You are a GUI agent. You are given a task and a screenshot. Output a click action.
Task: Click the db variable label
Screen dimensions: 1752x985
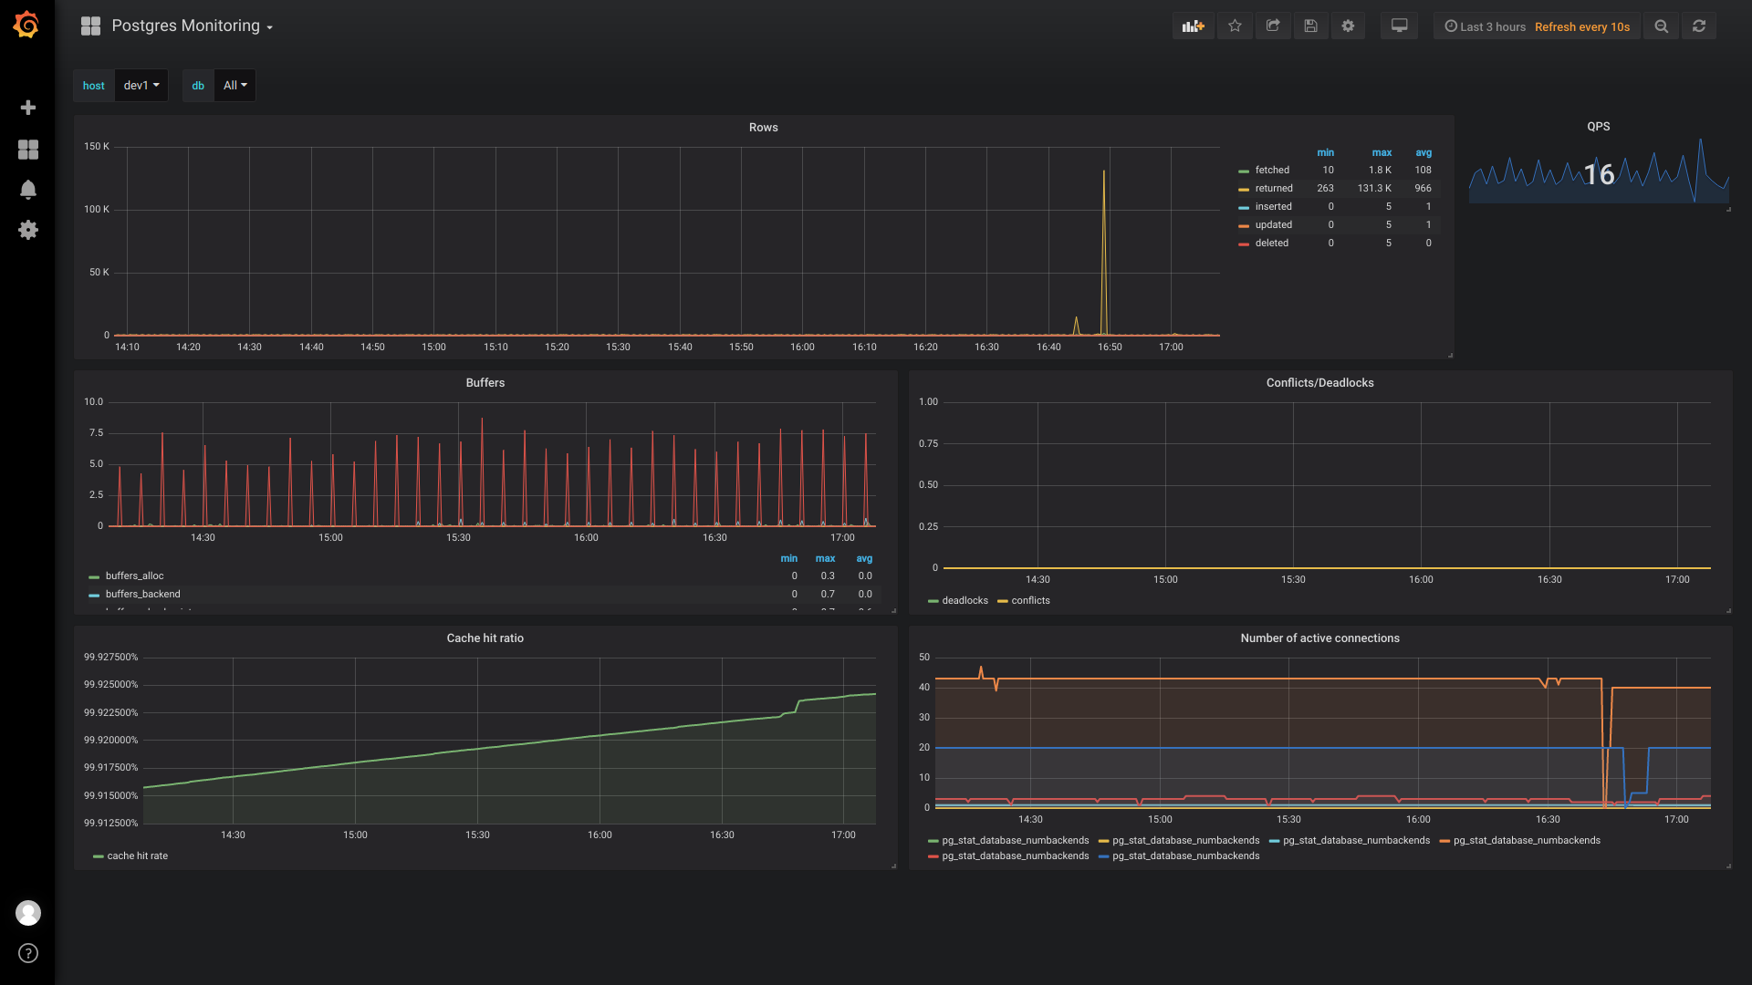(x=198, y=85)
